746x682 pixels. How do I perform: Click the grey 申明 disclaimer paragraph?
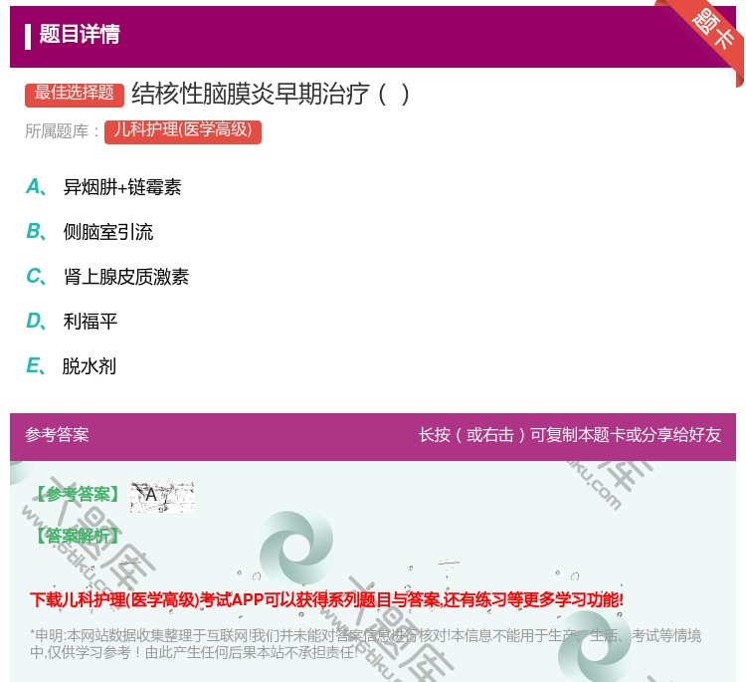(x=365, y=643)
